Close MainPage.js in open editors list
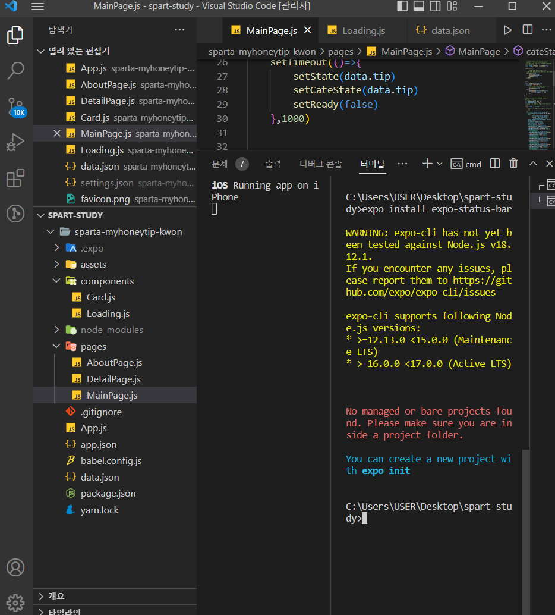Screen dimensions: 555x615 coord(57,134)
